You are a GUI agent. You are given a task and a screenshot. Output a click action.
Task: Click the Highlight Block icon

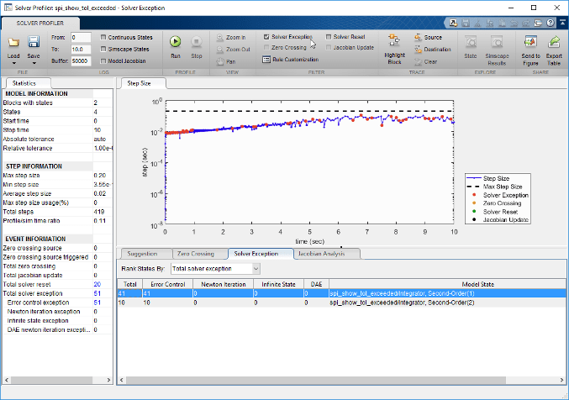click(394, 41)
